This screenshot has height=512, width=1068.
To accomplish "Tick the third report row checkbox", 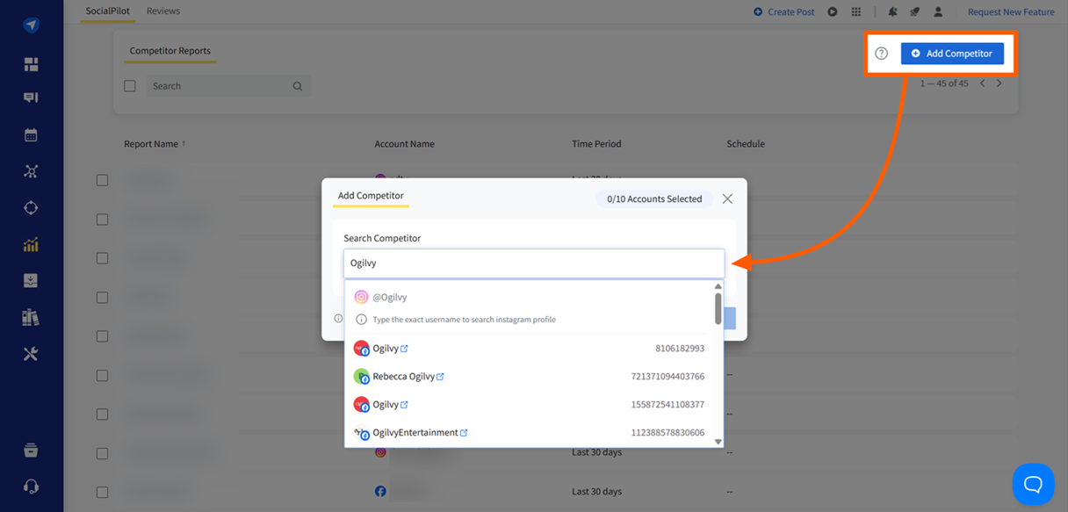I will tap(102, 258).
